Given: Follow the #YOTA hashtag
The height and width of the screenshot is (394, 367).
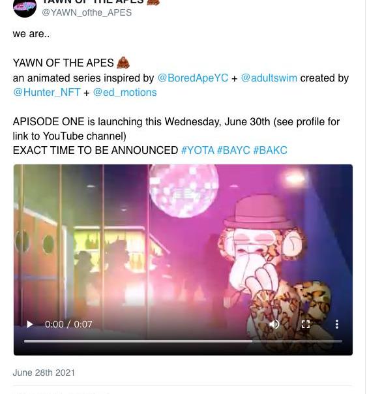Looking at the screenshot, I should (x=198, y=150).
